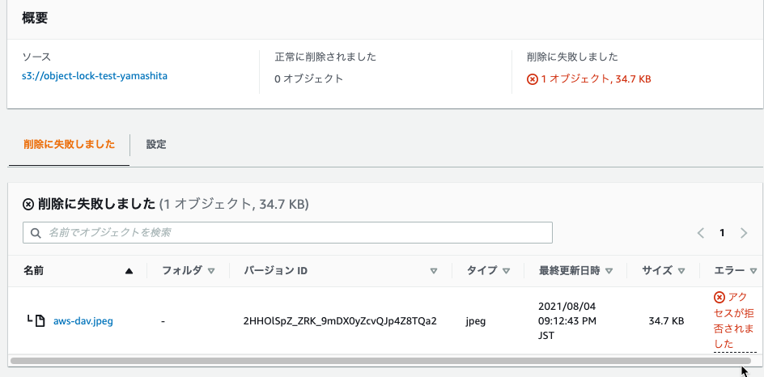Click the access denied error icon in row

pos(719,297)
